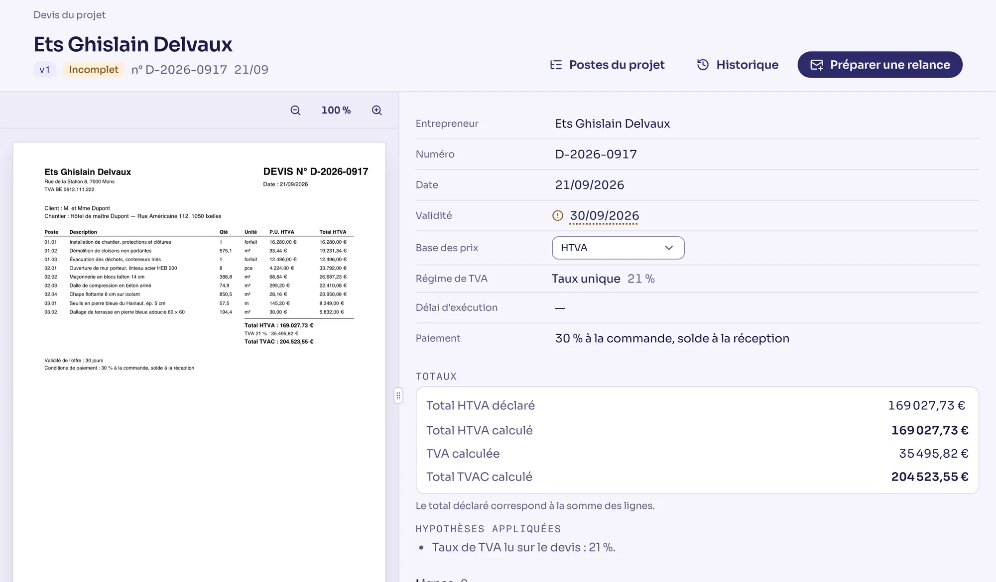996x582 pixels.
Task: Click the envelope icon in relance button
Action: [x=817, y=65]
